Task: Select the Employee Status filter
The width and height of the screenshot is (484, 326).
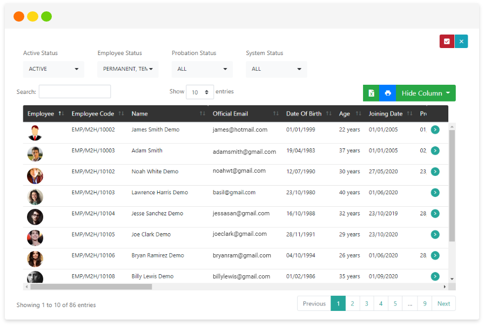Action: 127,69
